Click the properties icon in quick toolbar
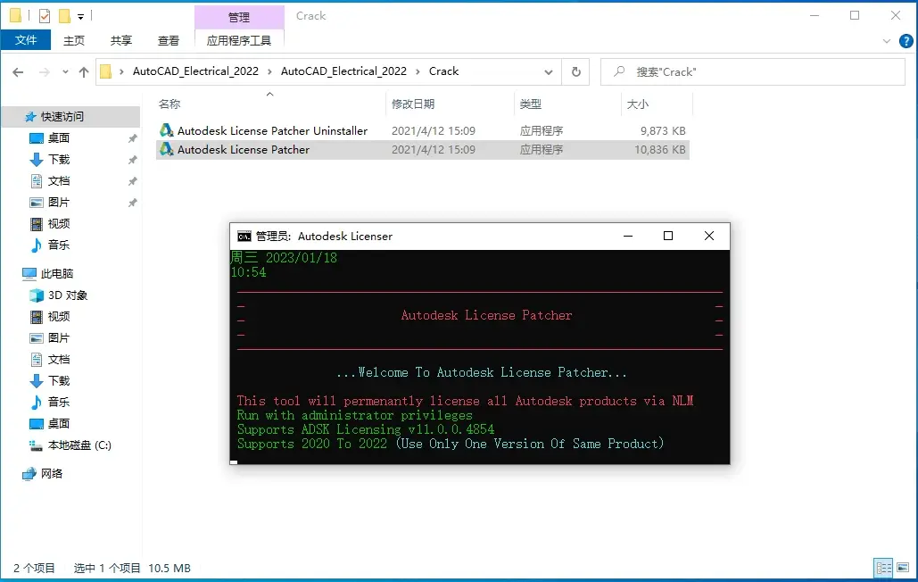This screenshot has width=918, height=582. 45,16
